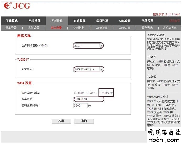Click the 选择网络名称 (SSID) label
The image size is (182, 144).
pos(35,46)
